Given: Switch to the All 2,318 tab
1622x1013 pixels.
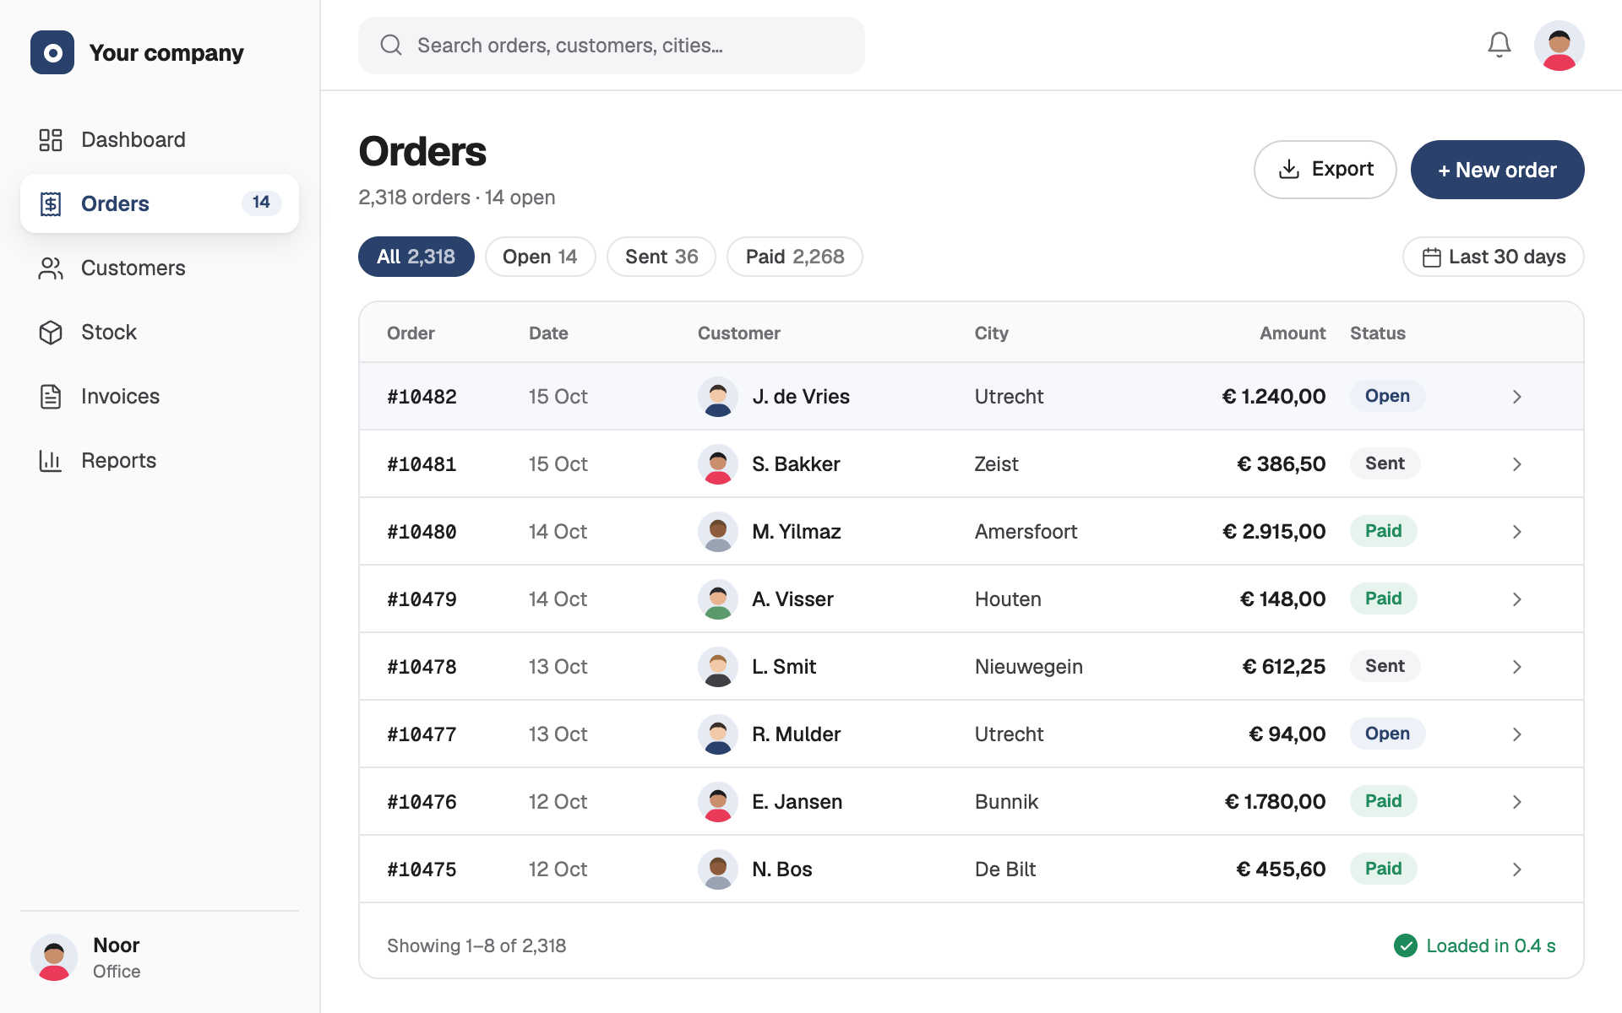Looking at the screenshot, I should [416, 257].
